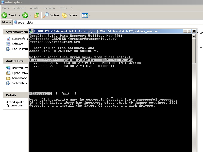Open the Datei menu

6,8
